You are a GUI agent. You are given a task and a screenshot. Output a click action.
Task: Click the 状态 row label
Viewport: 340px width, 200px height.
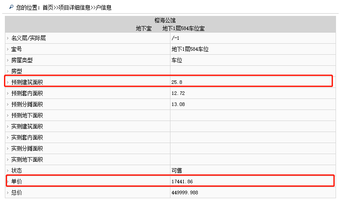coord(16,170)
